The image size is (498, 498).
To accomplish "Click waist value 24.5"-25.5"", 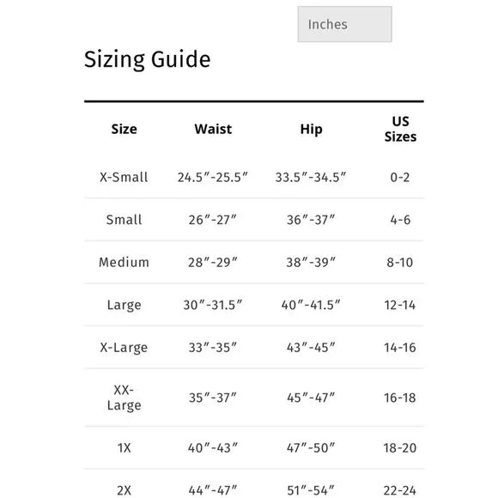I will [x=212, y=177].
